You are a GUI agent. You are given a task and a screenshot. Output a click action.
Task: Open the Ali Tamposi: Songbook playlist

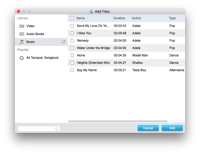pyautogui.click(x=42, y=58)
